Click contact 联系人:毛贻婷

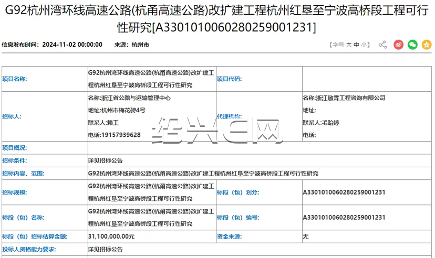(321, 123)
